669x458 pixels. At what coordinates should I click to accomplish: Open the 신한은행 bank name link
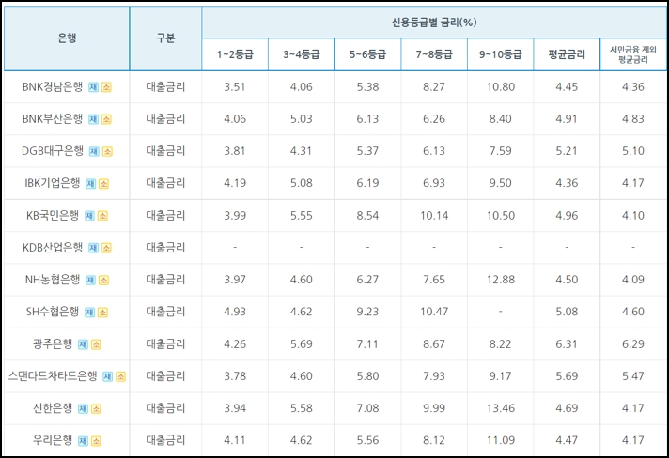pos(58,408)
